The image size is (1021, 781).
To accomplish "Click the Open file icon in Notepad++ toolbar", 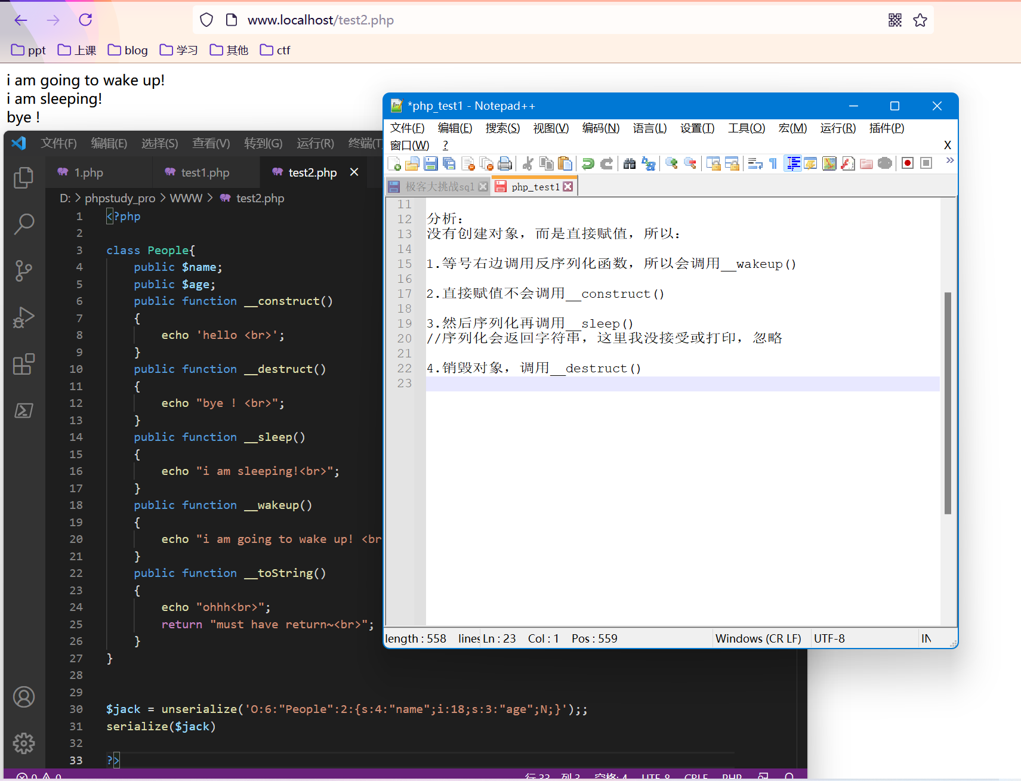I will coord(412,163).
